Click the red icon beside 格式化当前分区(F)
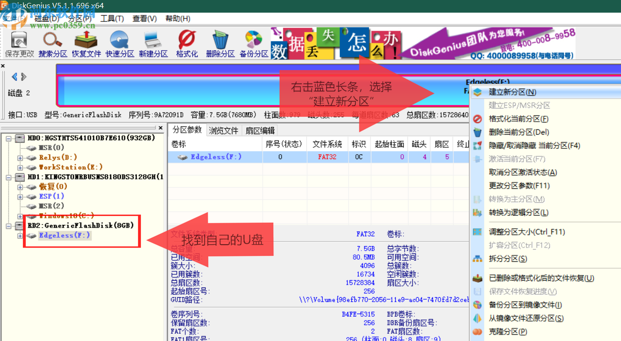 point(478,119)
